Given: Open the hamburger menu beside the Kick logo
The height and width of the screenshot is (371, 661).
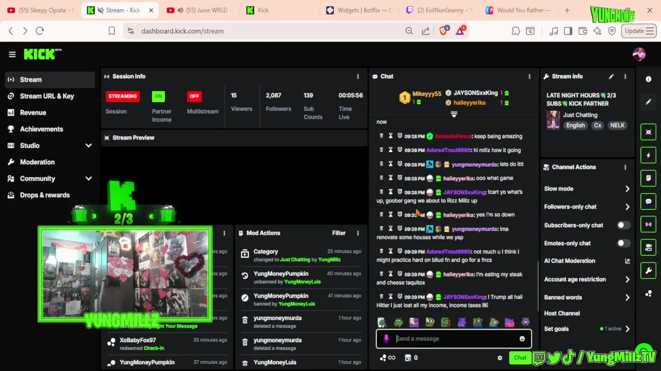Looking at the screenshot, I should [12, 54].
